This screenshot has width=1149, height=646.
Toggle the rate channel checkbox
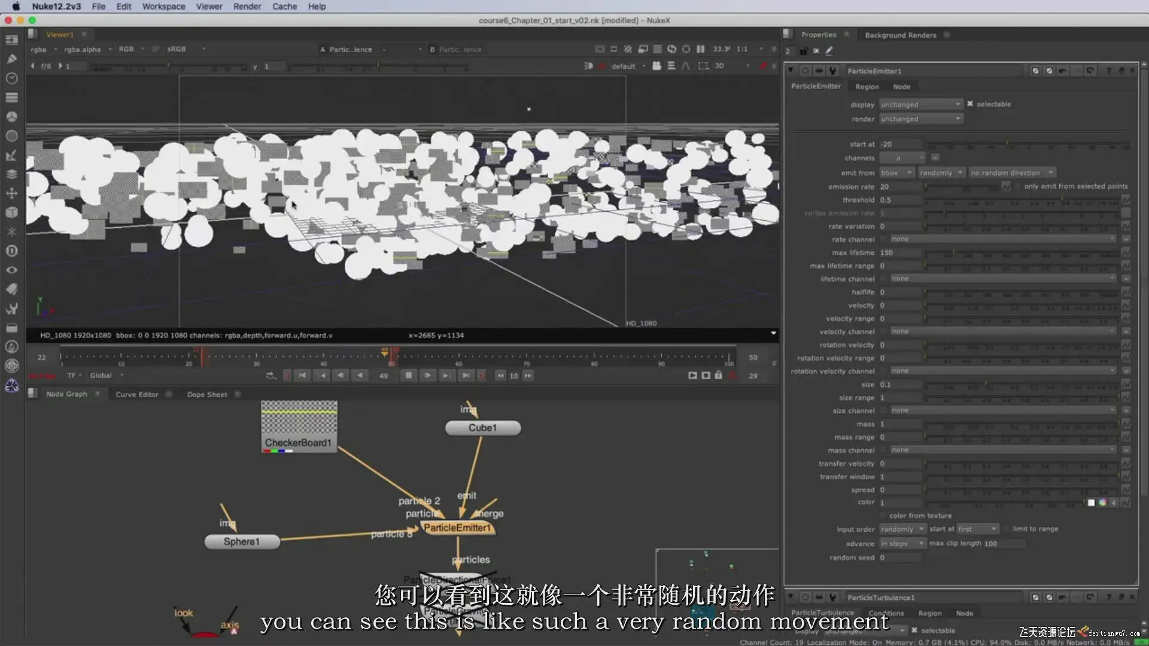(883, 239)
